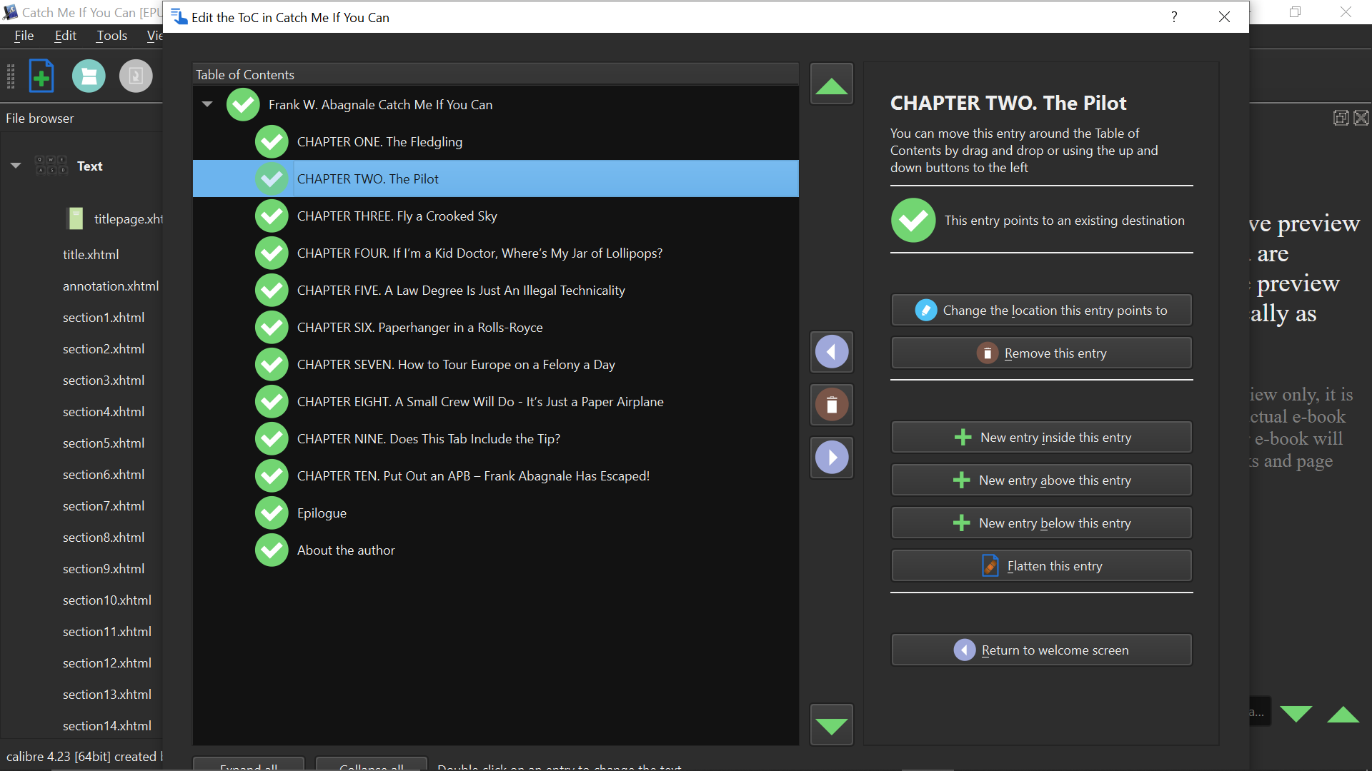Image resolution: width=1372 pixels, height=771 pixels.
Task: Select the Epilogue entry text
Action: [322, 513]
